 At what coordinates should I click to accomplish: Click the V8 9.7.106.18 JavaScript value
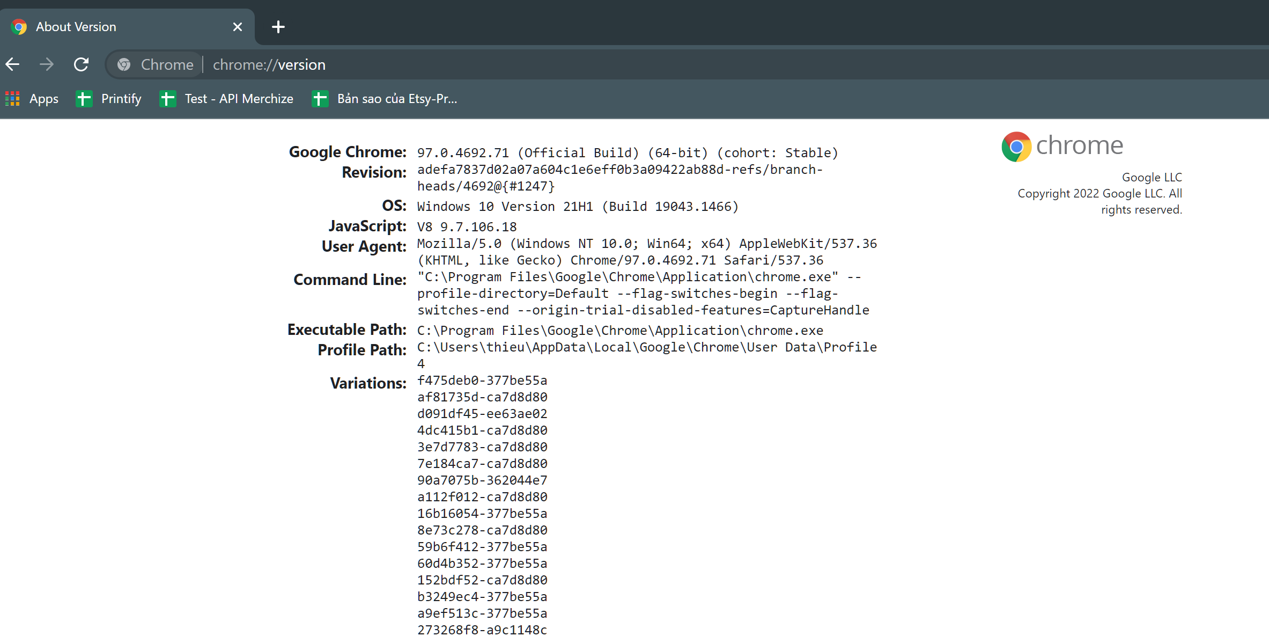(467, 227)
